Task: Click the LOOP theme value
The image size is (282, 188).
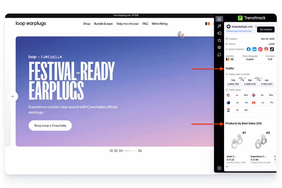Action: pyautogui.click(x=272, y=44)
